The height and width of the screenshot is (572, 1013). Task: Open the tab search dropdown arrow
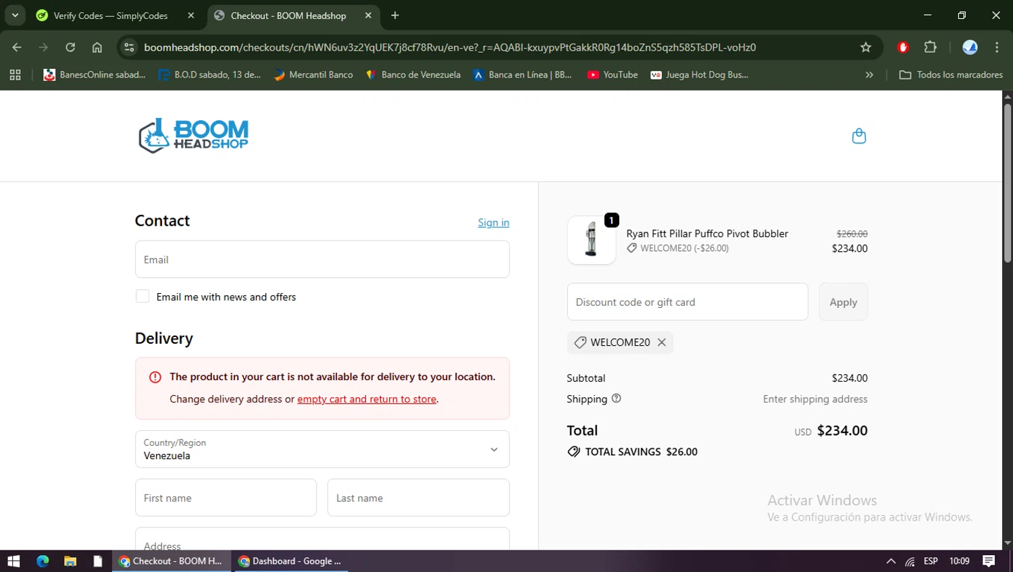15,16
